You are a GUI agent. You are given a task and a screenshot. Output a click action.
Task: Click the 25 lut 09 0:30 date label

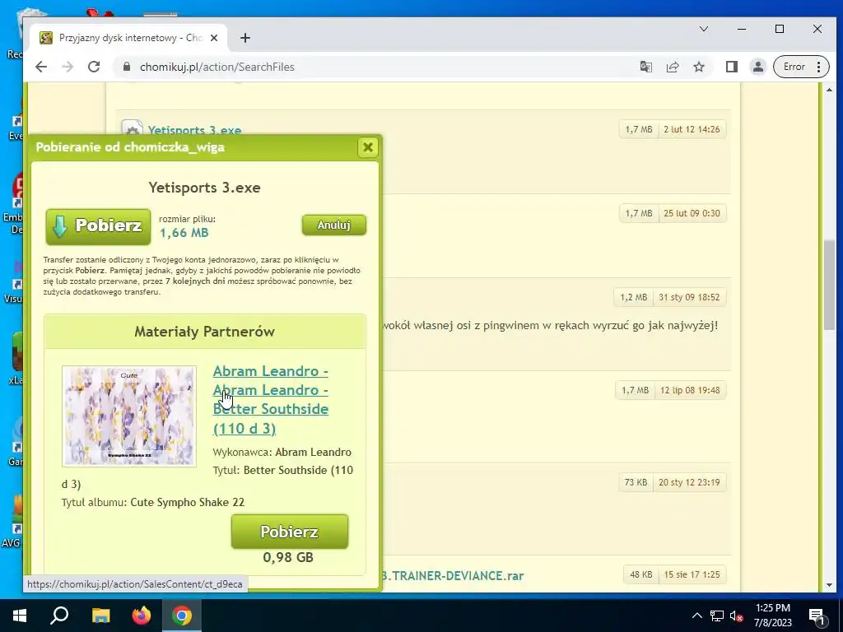point(692,213)
